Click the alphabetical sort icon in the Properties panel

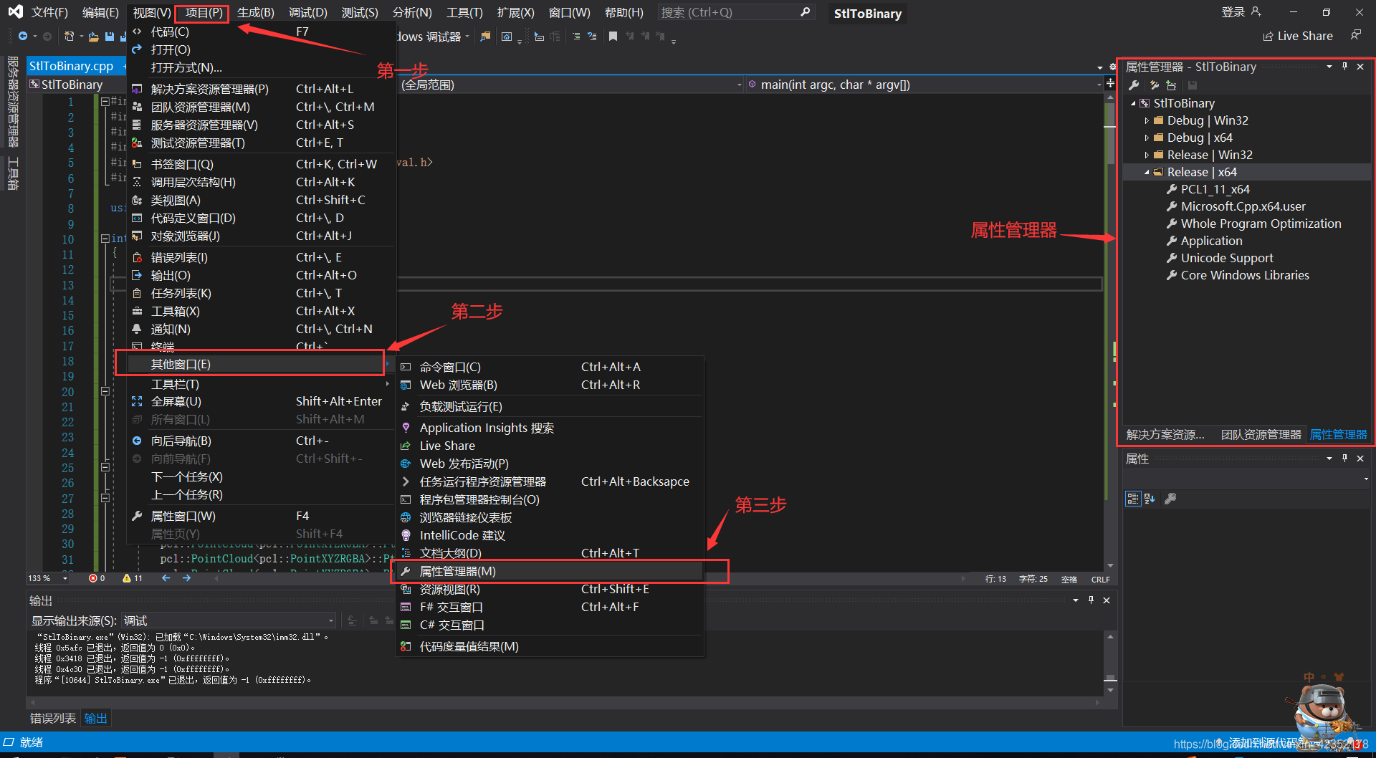tap(1150, 499)
